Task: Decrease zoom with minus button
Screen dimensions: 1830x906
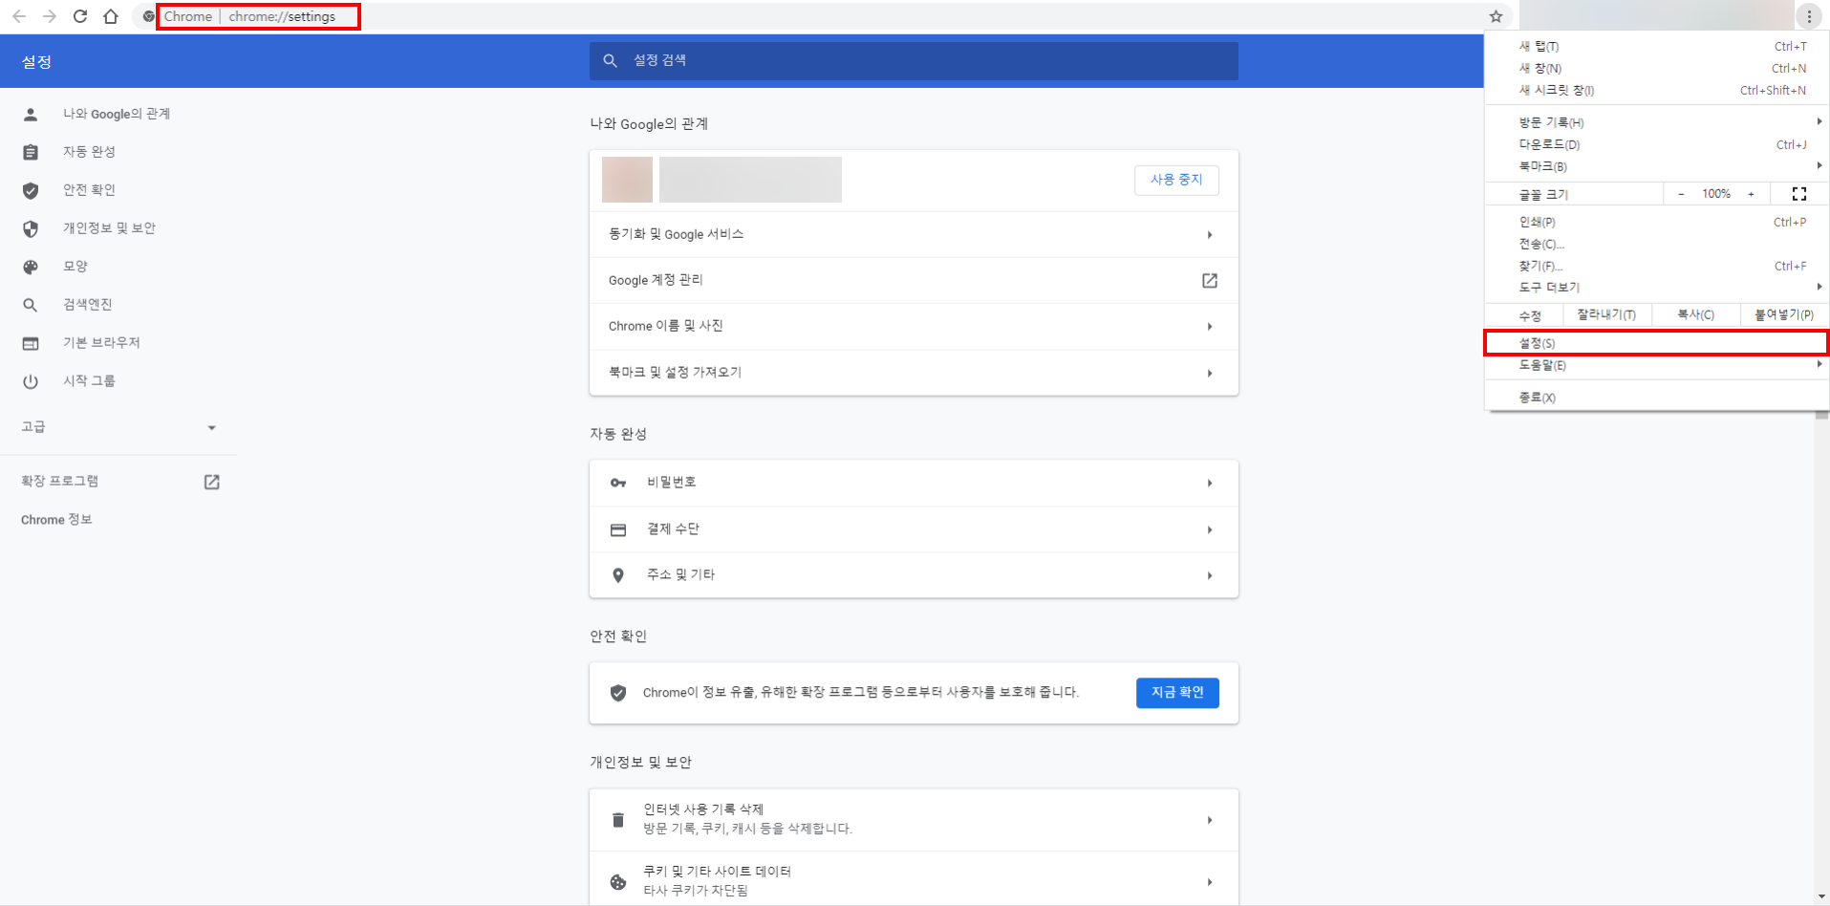Action: pos(1681,194)
